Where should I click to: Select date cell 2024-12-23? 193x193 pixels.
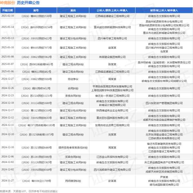[x=8, y=95]
